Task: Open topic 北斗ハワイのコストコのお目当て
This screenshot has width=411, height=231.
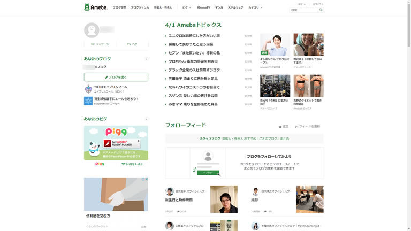Action: click(194, 87)
